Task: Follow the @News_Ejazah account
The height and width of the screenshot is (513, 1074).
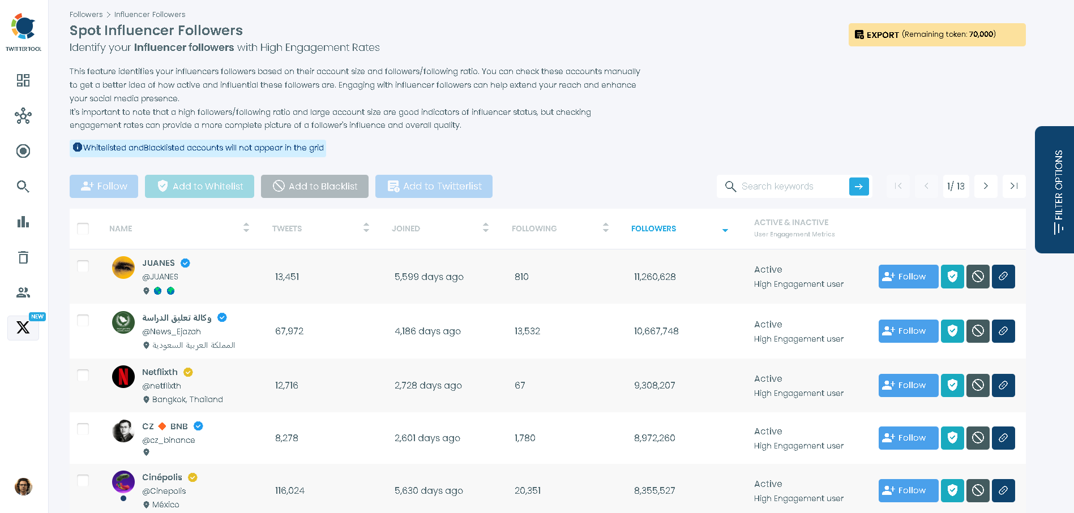Action: [x=908, y=331]
